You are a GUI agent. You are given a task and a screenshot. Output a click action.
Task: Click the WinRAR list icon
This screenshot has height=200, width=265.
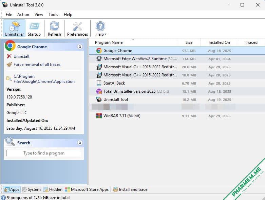click(x=99, y=116)
